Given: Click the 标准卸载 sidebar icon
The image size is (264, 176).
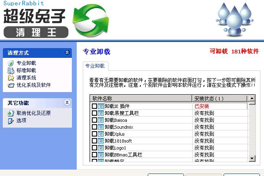Looking at the screenshot, I should pyautogui.click(x=11, y=70).
